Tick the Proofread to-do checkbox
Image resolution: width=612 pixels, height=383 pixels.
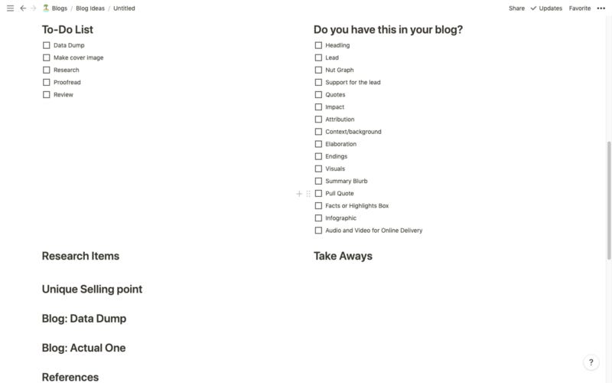click(47, 82)
